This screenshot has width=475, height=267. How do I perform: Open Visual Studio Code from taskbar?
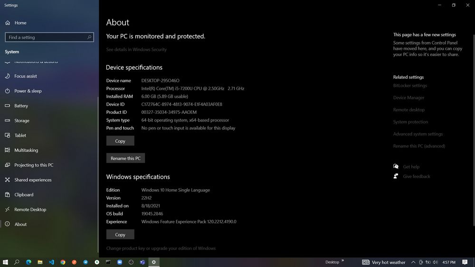point(51,262)
